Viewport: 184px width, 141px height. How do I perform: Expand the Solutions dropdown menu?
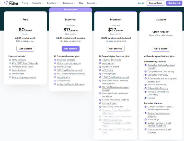[53, 3]
